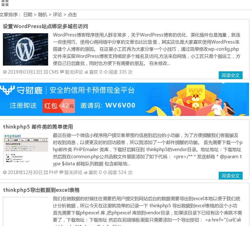Click comment bubble icon in thinkphp5 mail post
252x226 pixels.
coord(61,172)
